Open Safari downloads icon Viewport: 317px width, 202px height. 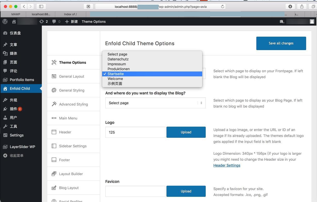pyautogui.click(x=290, y=6)
